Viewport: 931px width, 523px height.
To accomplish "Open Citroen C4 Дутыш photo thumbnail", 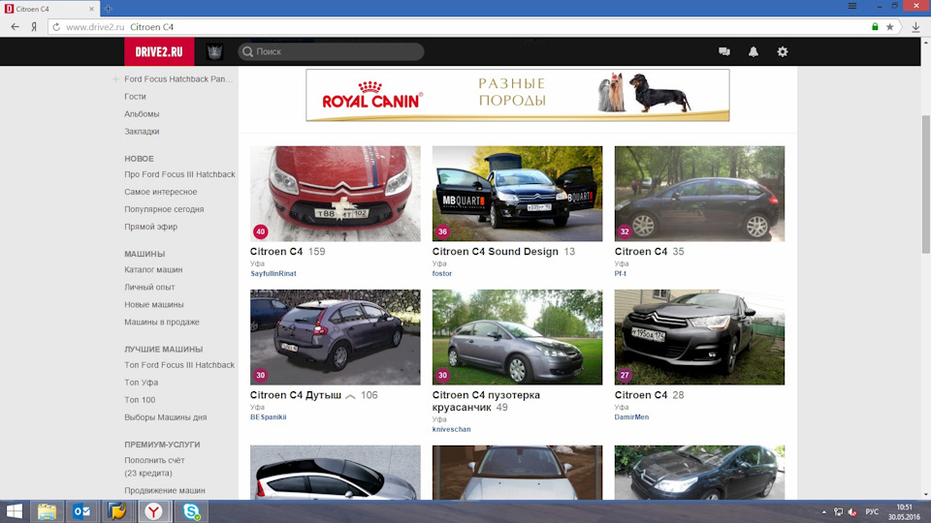I will pyautogui.click(x=336, y=337).
